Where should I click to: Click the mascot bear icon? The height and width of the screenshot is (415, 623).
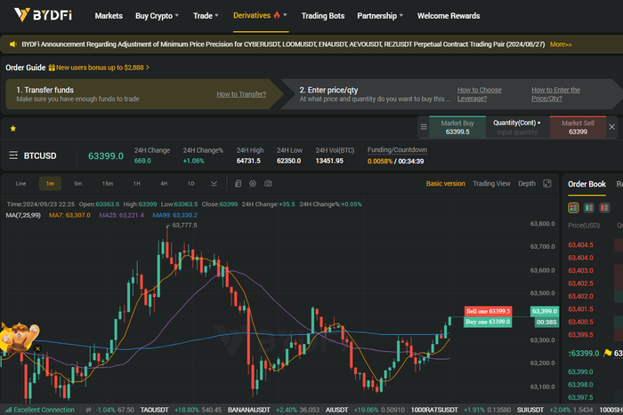click(x=19, y=338)
